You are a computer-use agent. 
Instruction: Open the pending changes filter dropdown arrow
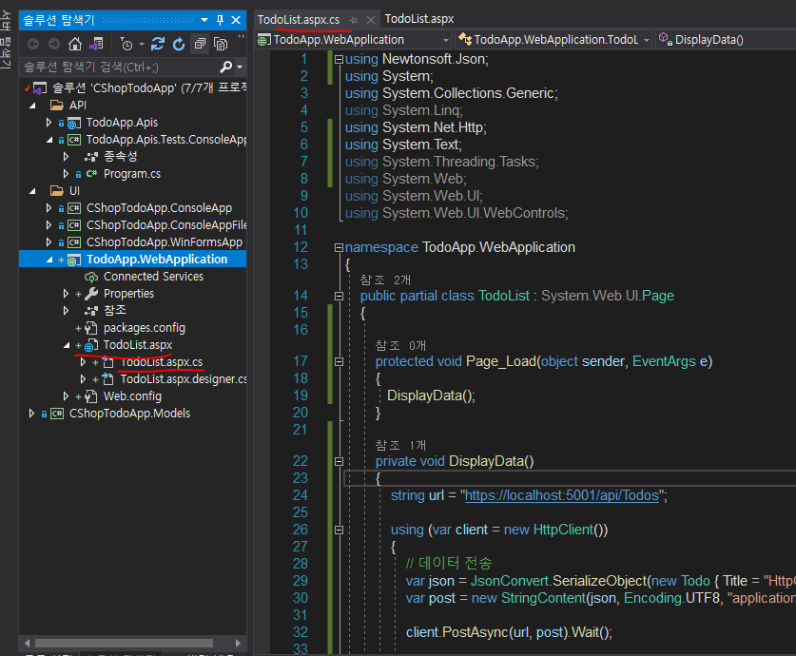pos(142,45)
